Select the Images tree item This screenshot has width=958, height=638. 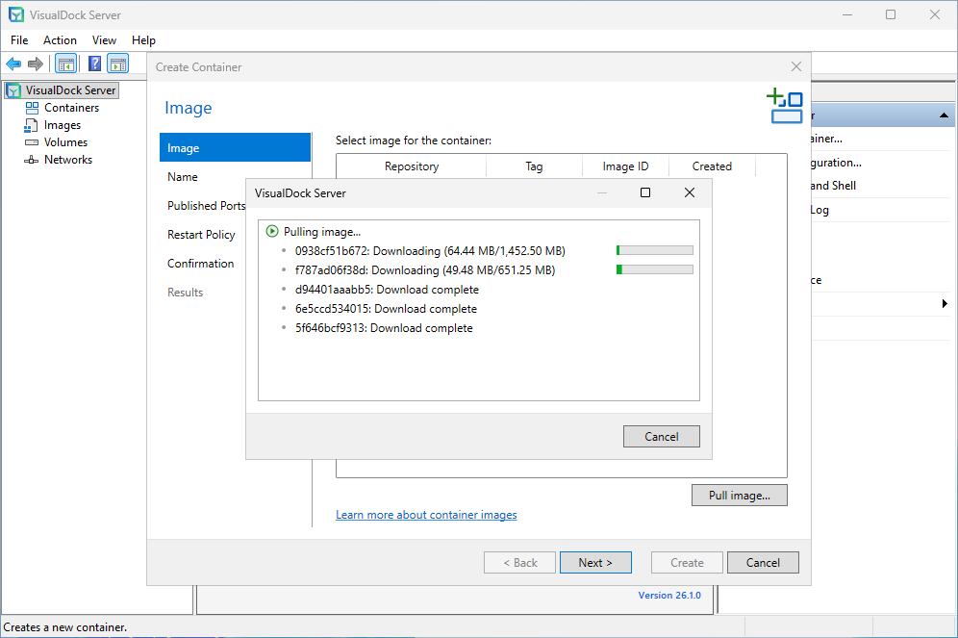pos(63,125)
